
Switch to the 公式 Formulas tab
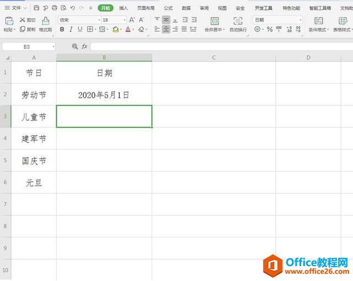coord(168,8)
